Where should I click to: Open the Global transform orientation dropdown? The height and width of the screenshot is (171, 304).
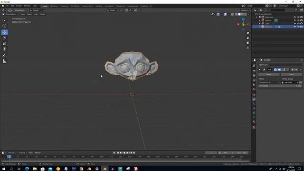coord(112,10)
